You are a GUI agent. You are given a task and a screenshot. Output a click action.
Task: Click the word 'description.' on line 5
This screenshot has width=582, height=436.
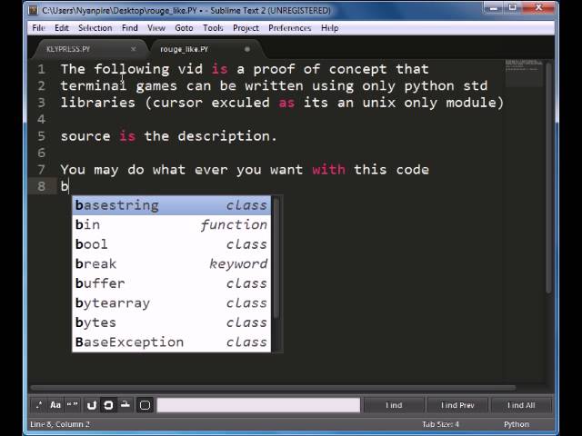pyautogui.click(x=227, y=136)
